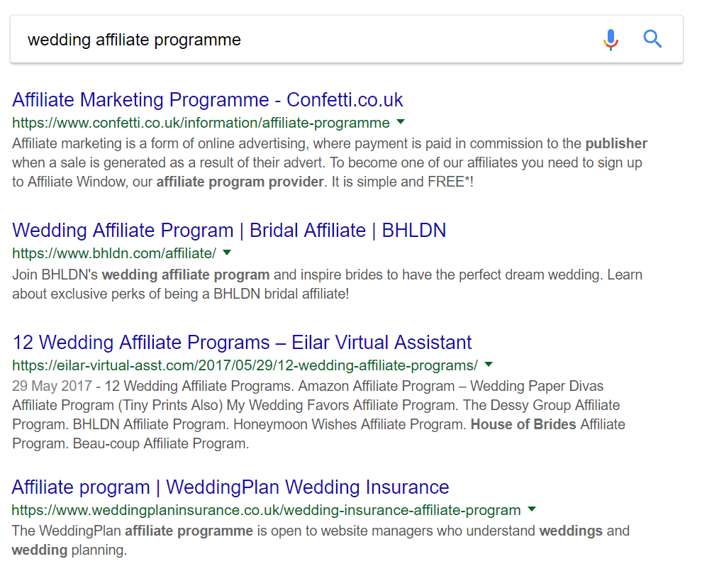702x564 pixels.
Task: Click the bold 'publisher' word in the Confetti snippet
Action: 616,143
